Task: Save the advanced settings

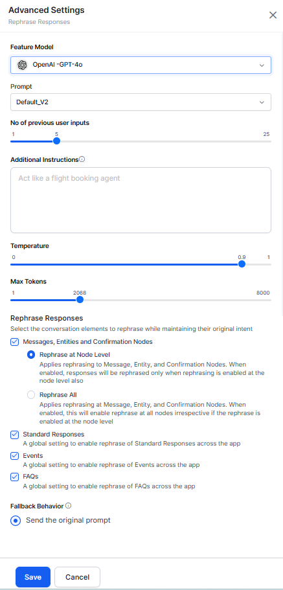Action: click(x=33, y=577)
